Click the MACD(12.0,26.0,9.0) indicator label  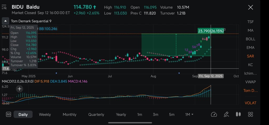(x=18, y=81)
